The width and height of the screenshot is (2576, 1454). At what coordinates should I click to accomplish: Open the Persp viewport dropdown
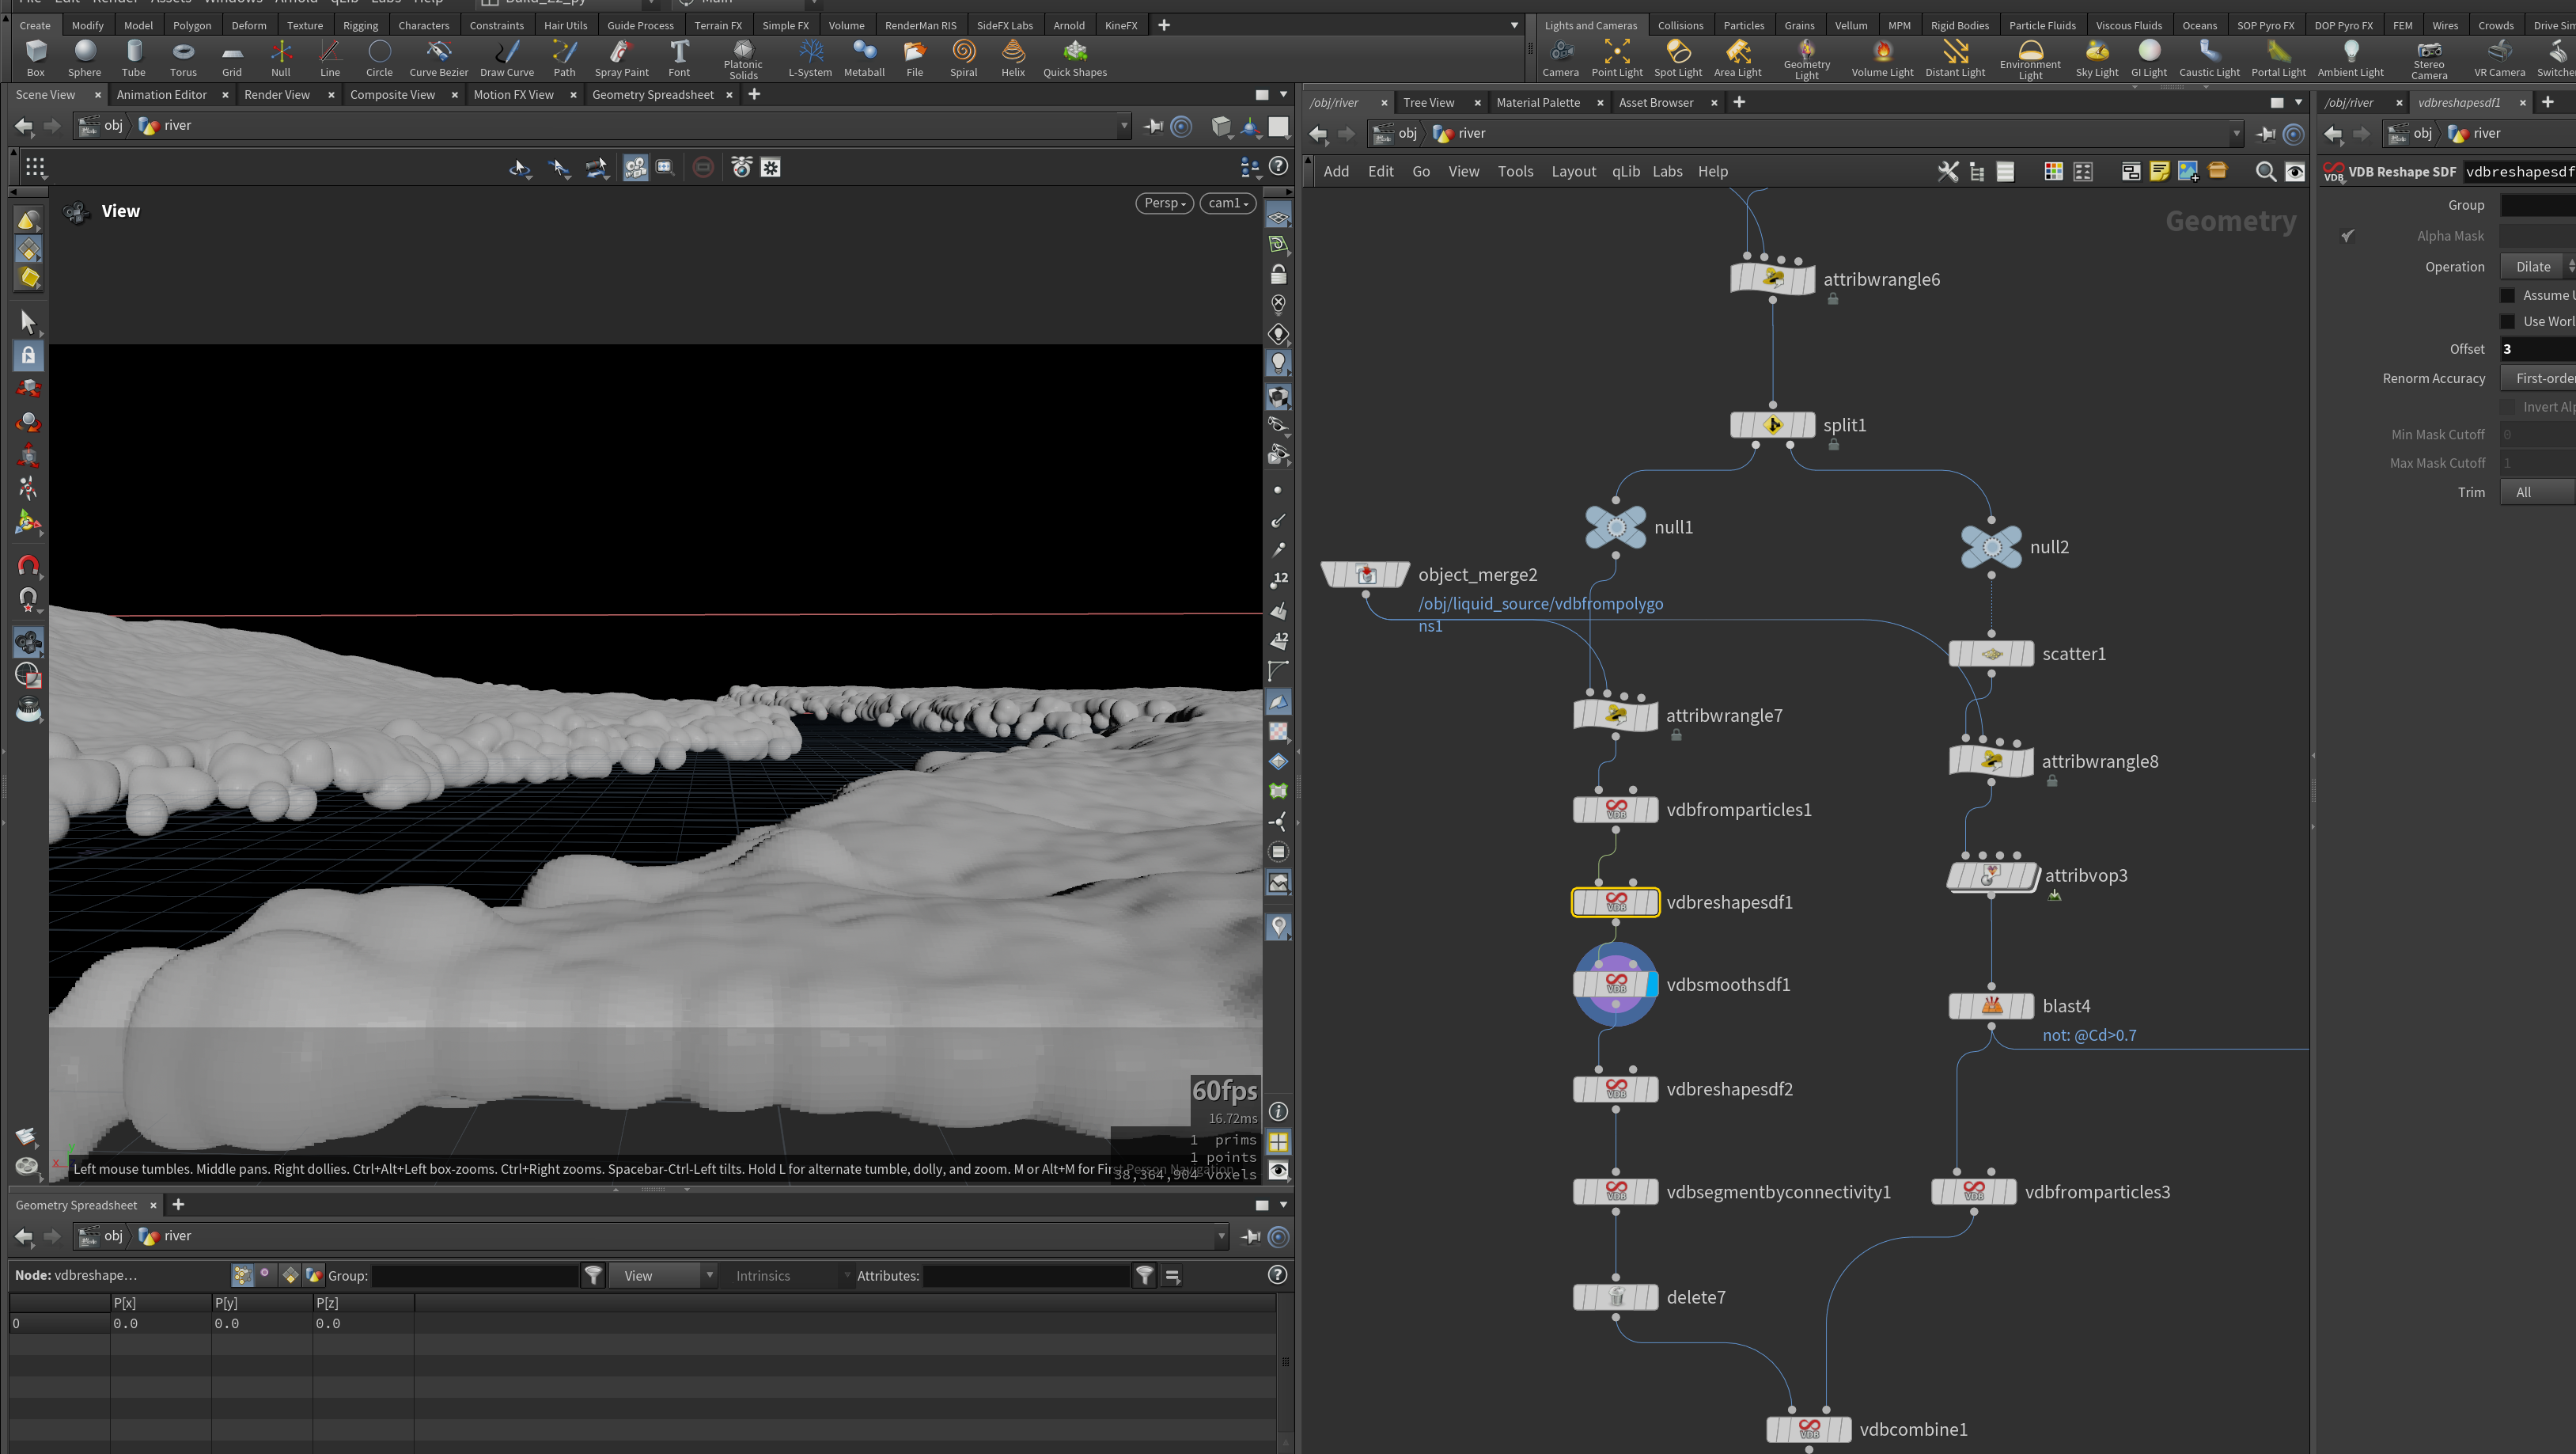click(1164, 203)
